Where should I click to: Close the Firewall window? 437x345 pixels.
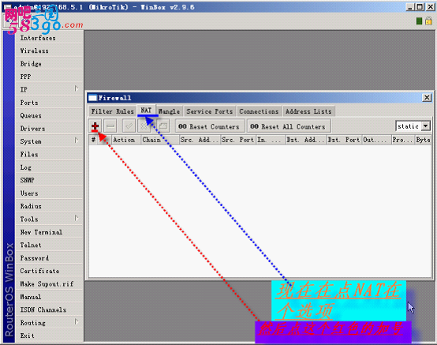[427, 98]
